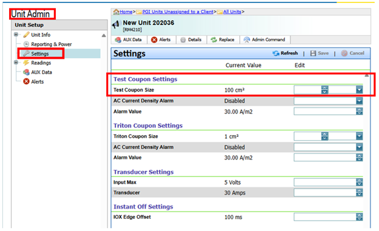
Task: Click the 100 ms current value
Action: pyautogui.click(x=233, y=217)
